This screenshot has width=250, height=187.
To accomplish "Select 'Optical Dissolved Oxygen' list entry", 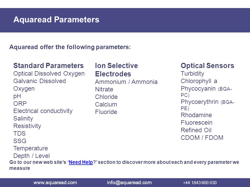I will (x=49, y=74).
